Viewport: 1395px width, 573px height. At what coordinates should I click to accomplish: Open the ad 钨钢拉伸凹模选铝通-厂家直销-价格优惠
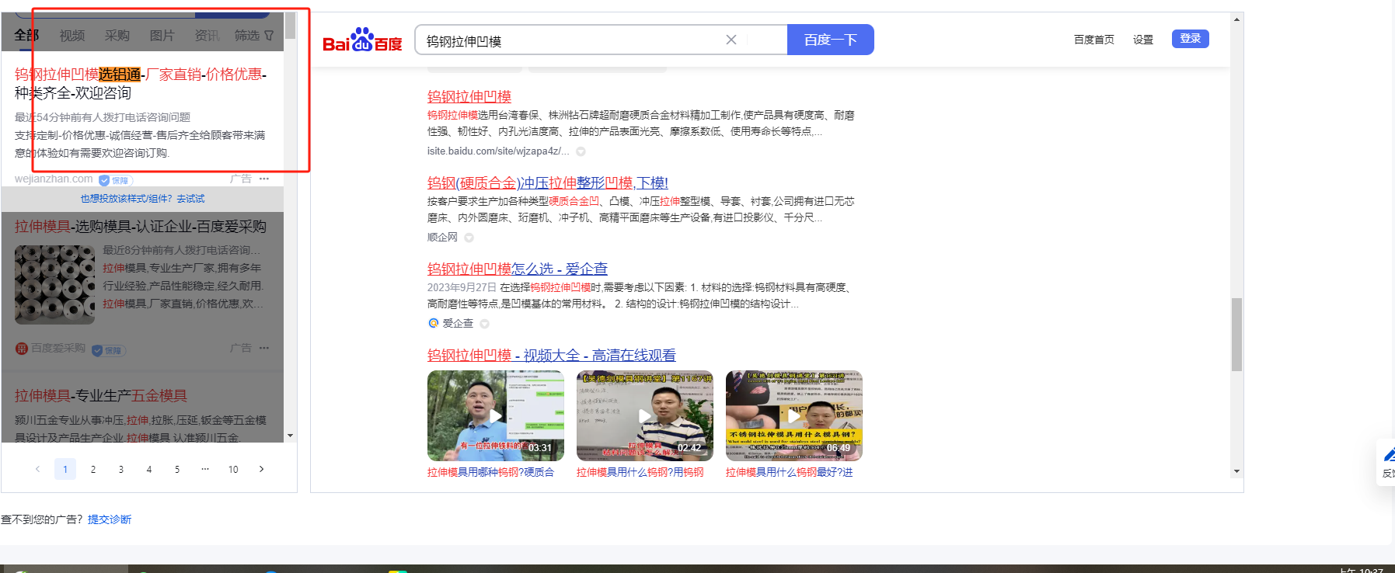141,83
